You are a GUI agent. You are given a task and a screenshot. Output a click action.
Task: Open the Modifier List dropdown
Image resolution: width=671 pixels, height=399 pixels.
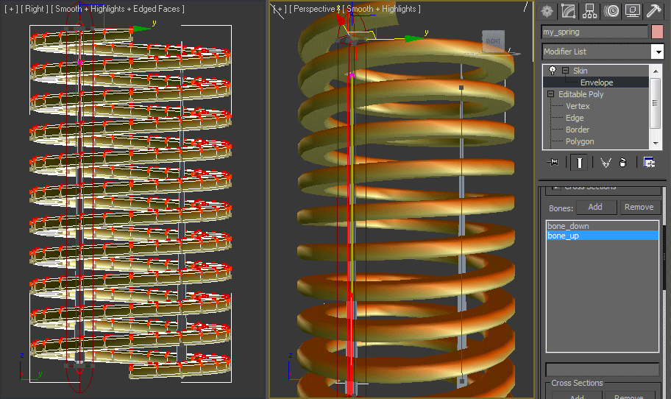[x=657, y=52]
